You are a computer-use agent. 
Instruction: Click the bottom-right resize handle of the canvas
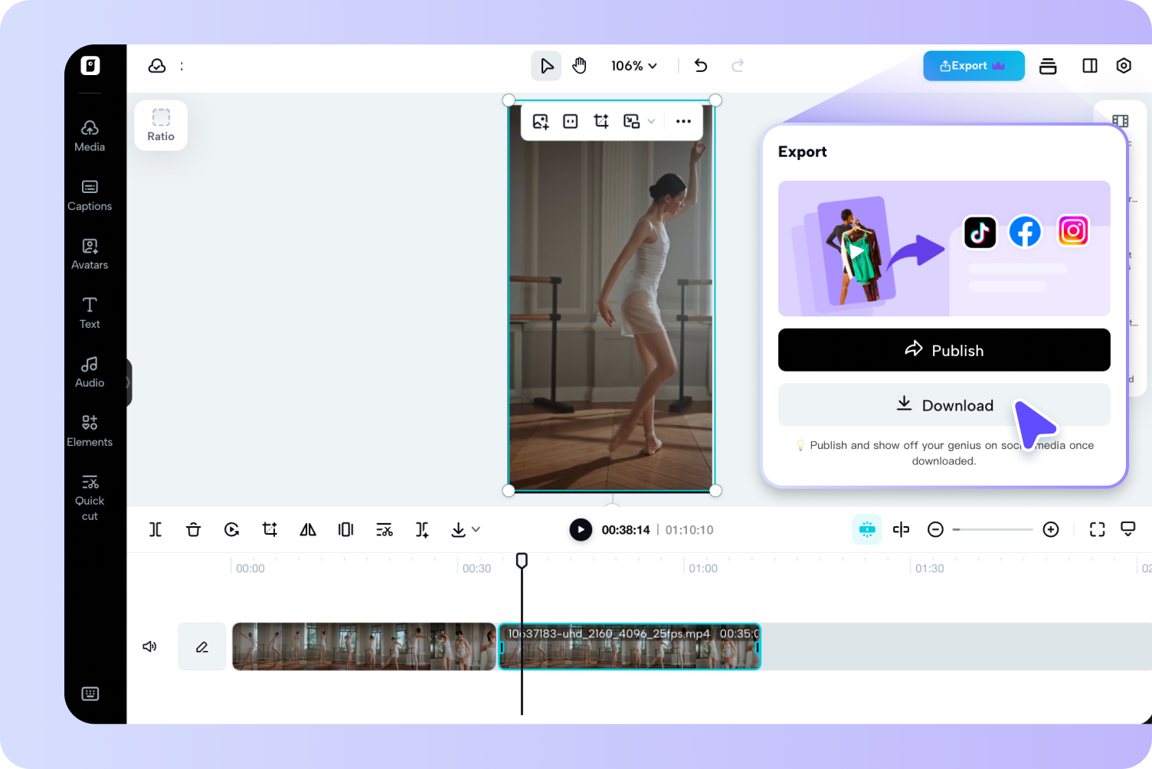(715, 490)
